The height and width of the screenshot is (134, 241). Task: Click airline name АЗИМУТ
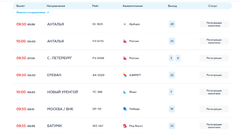(x=135, y=75)
